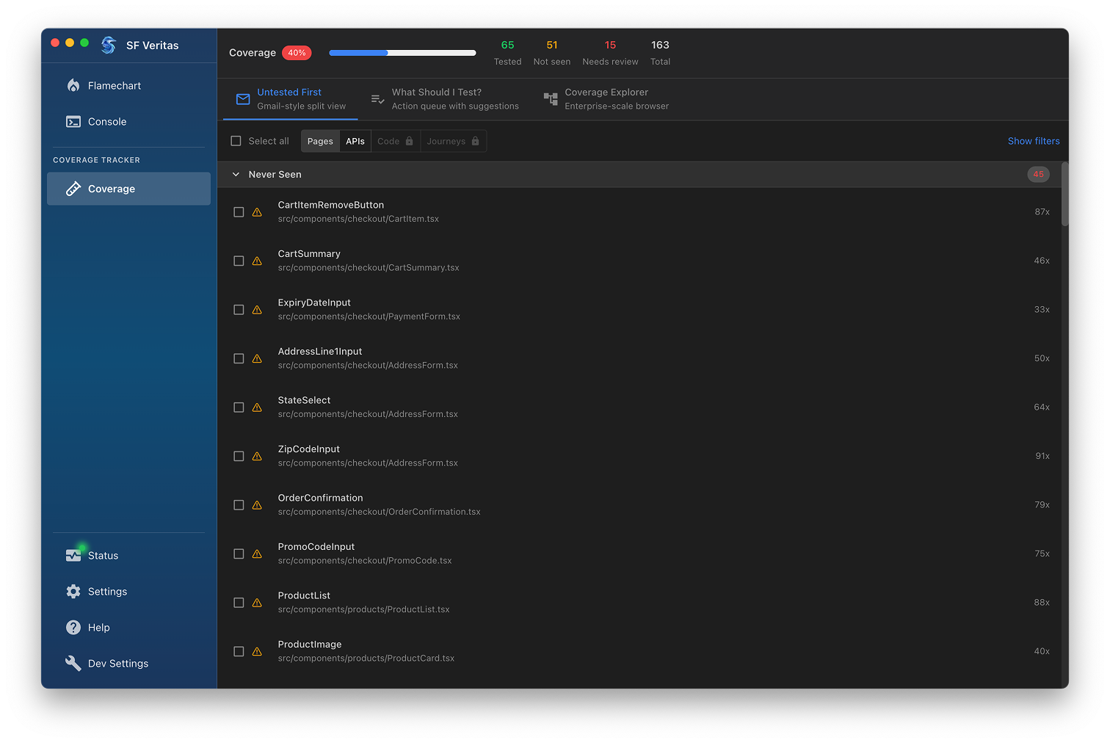Open the Coverage Explorer tab

[x=606, y=99]
